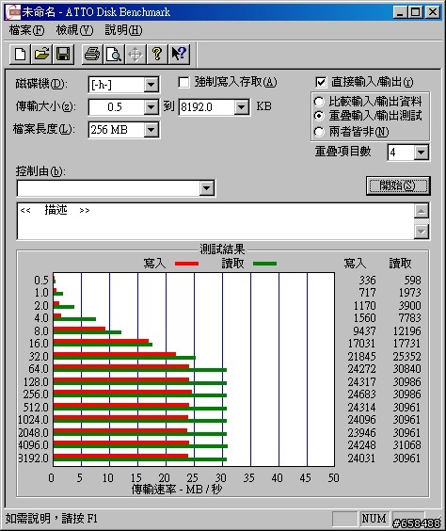Click inside the 描述 description text area
This screenshot has height=531, width=446.
point(215,221)
